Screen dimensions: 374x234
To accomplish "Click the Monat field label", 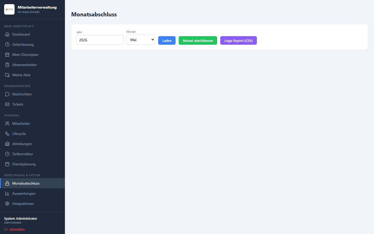I will [131, 32].
